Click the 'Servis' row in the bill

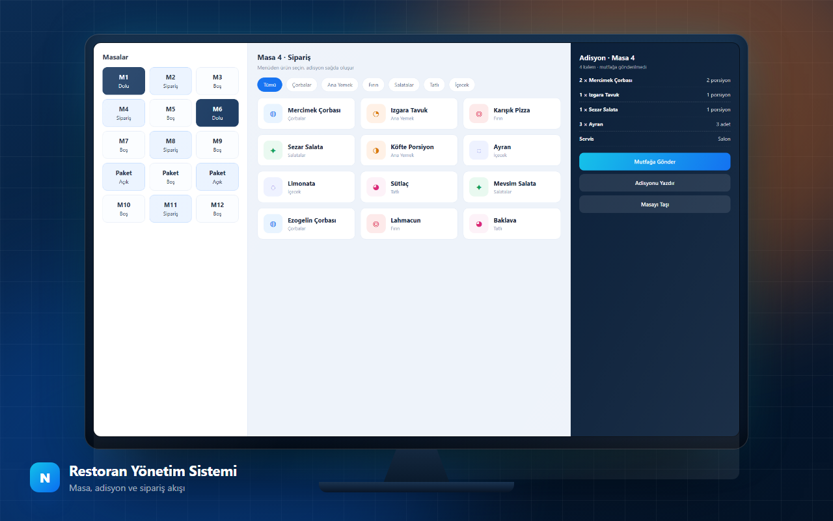(x=655, y=139)
